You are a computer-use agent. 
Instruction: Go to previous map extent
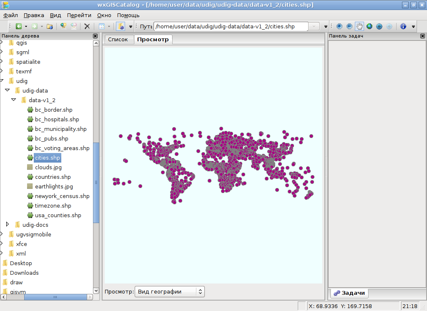tap(379, 26)
